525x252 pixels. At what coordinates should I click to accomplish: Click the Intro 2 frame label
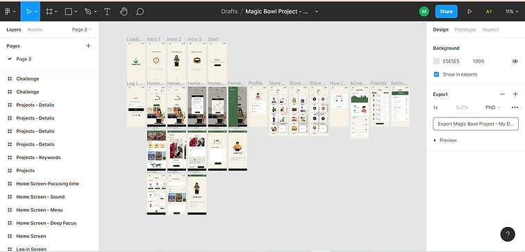coord(174,39)
